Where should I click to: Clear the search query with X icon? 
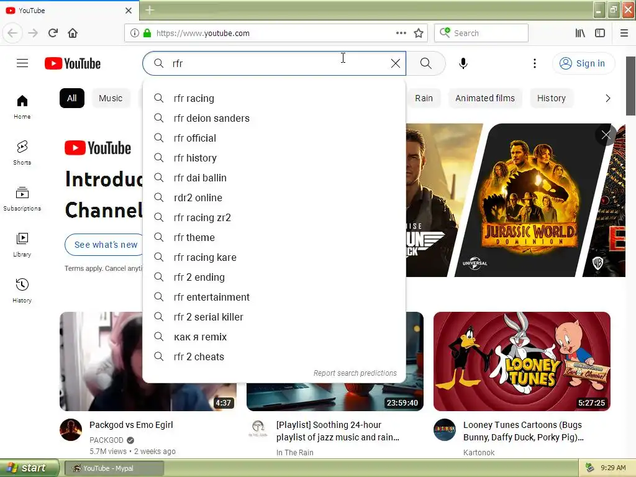pos(396,63)
